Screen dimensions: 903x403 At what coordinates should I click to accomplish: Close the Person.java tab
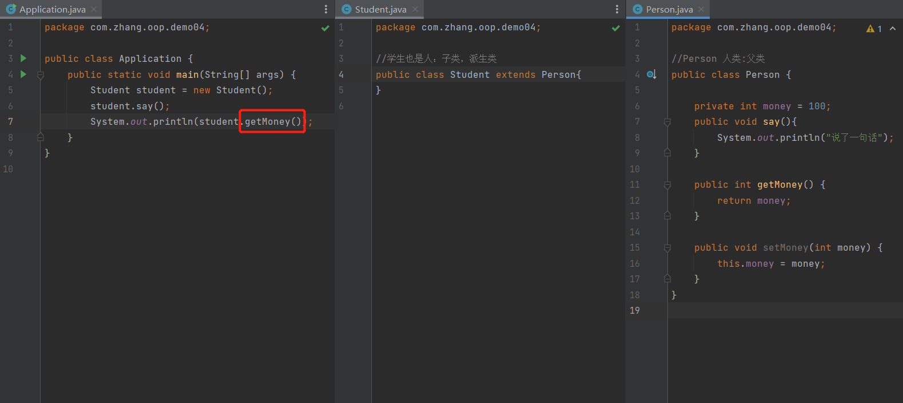tap(701, 9)
